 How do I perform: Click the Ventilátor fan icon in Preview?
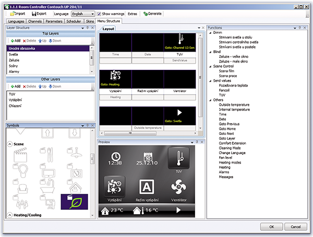(178, 187)
